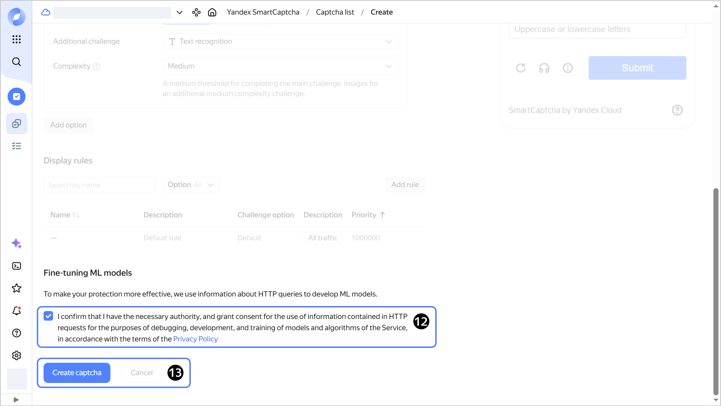Screen dimensions: 721x406
Task: Open the cloud shell terminal icon
Action: click(x=17, y=266)
